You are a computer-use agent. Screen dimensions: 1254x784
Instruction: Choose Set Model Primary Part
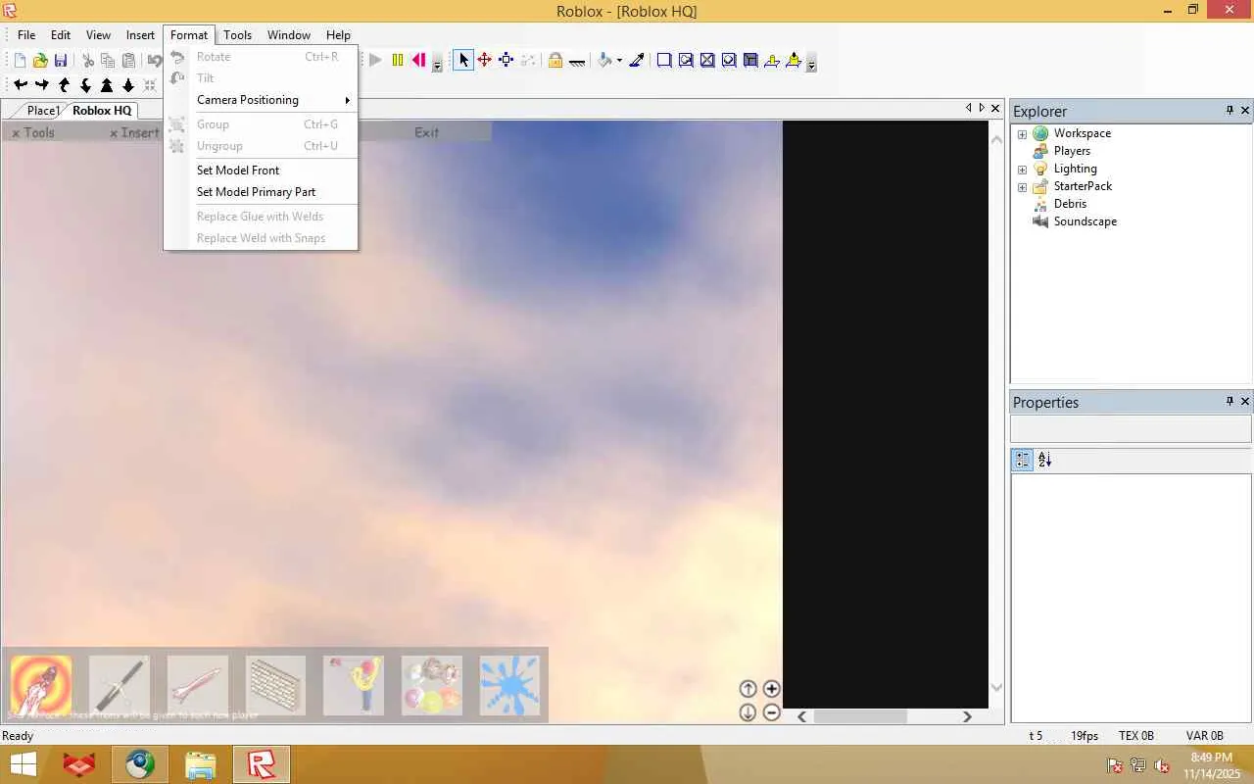pyautogui.click(x=261, y=192)
